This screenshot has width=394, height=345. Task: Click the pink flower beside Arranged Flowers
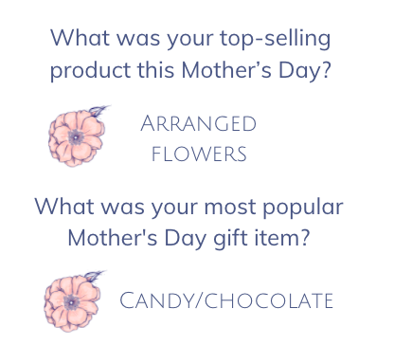78,136
